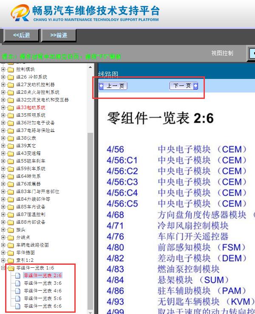
Task: Click folder icon beside 组28点火与控制系统
Action: click(11, 93)
